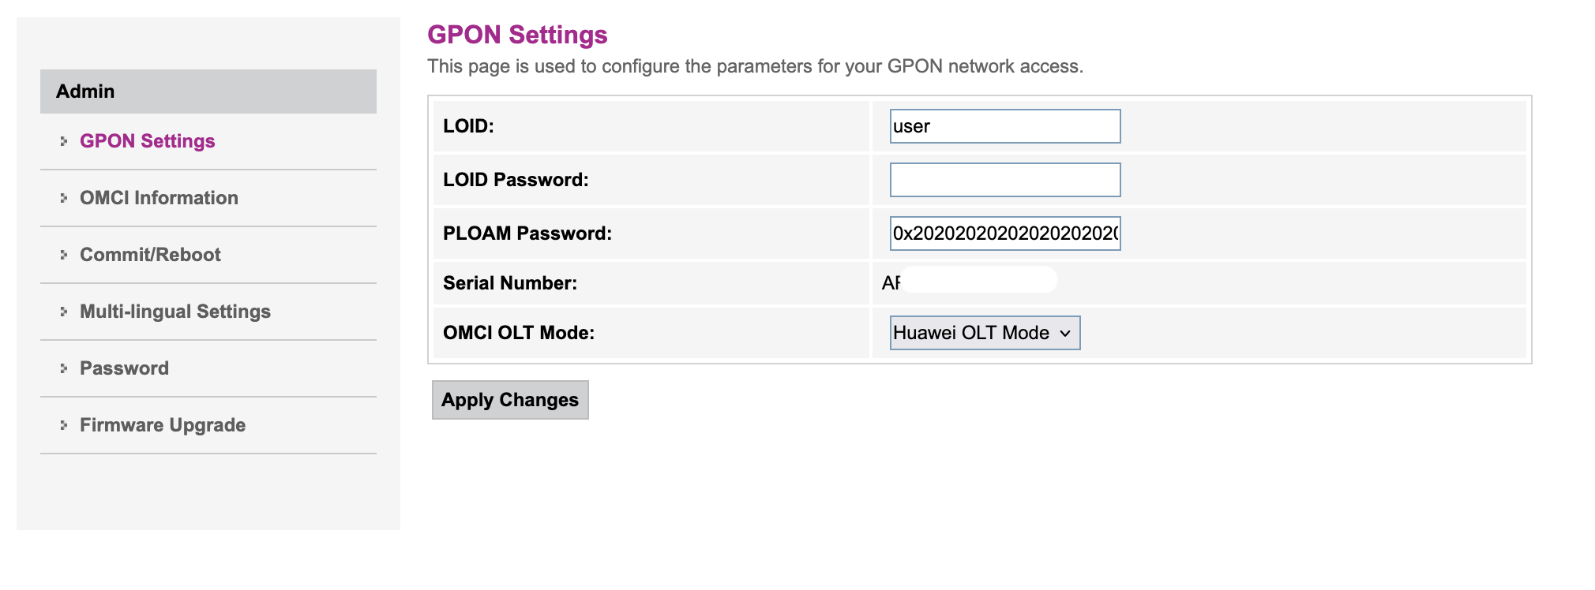The width and height of the screenshot is (1595, 590).
Task: Open the GPON Settings sidebar link
Action: point(147,141)
